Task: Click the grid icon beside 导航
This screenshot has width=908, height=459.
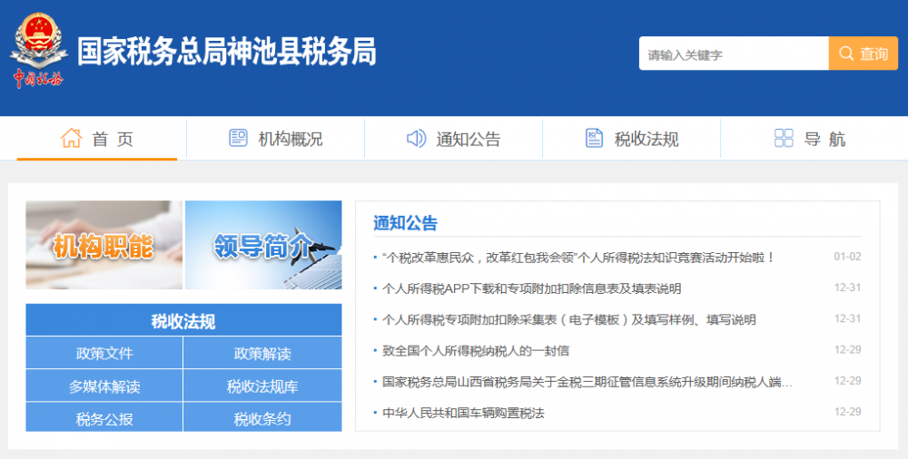Action: click(783, 138)
